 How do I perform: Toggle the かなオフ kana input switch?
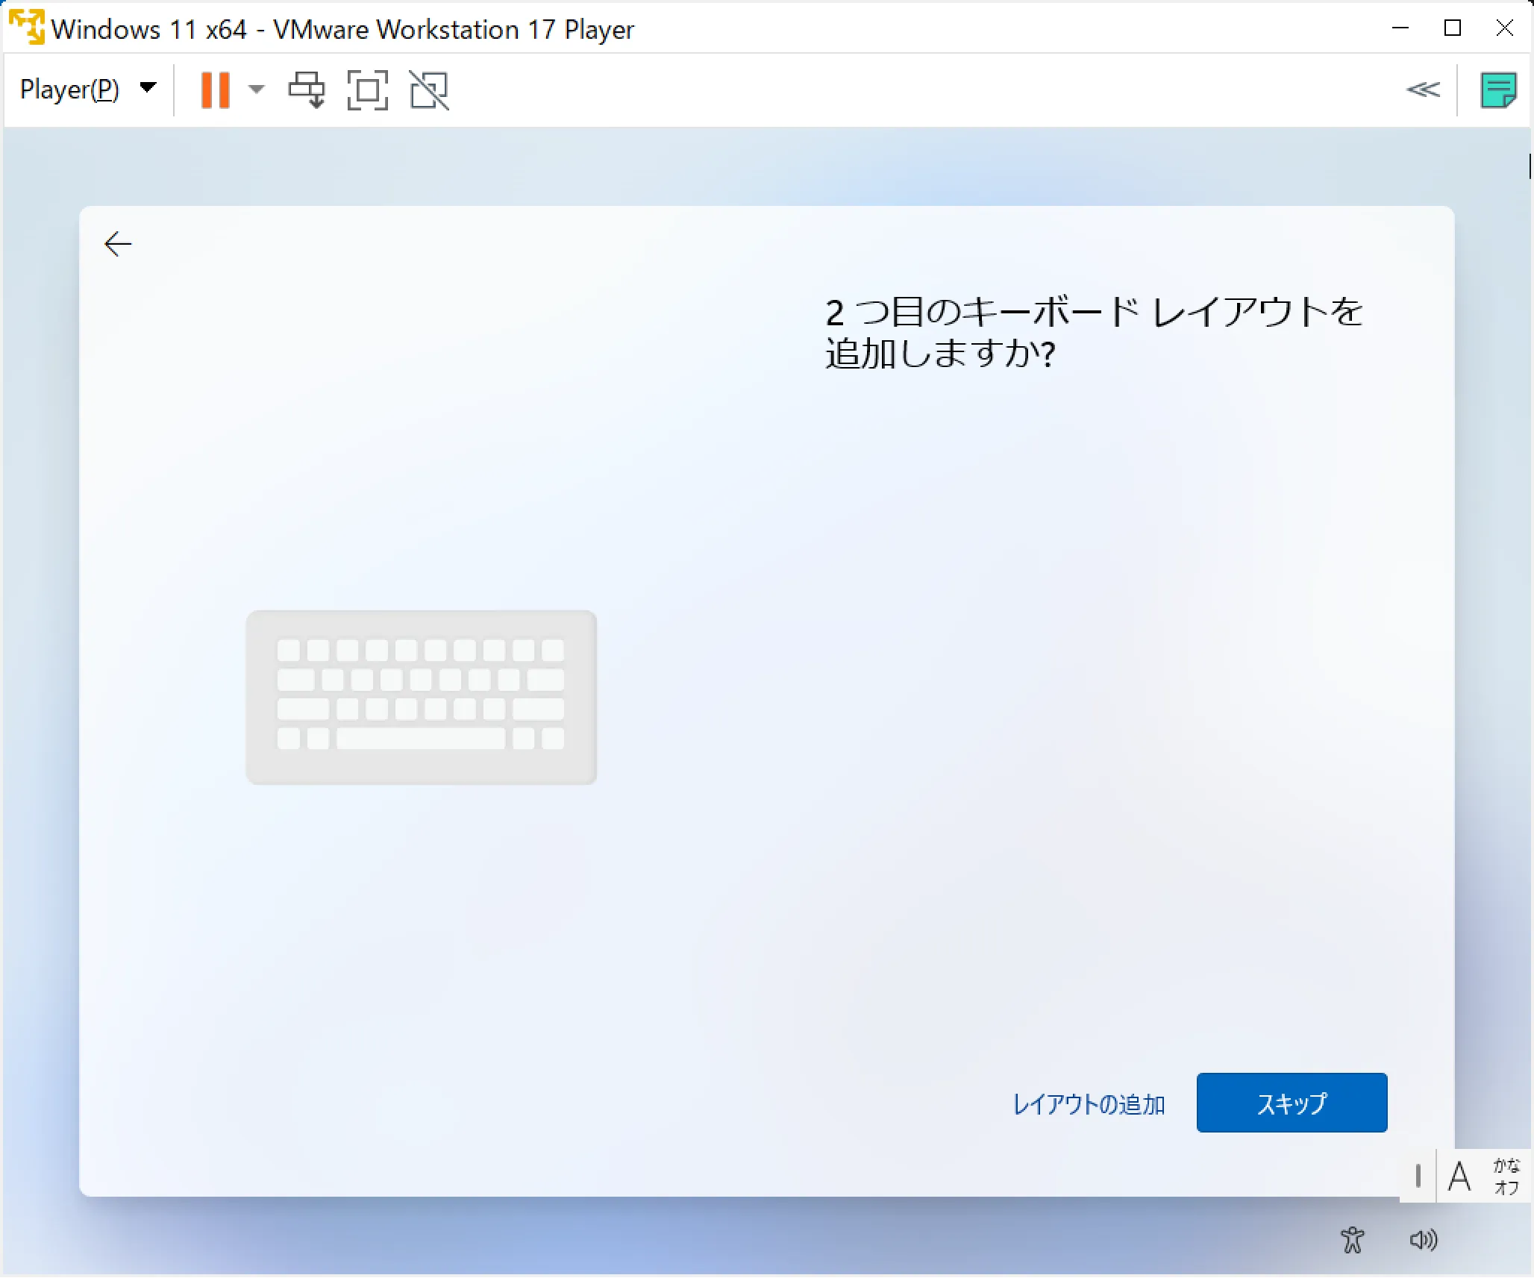[1506, 1177]
